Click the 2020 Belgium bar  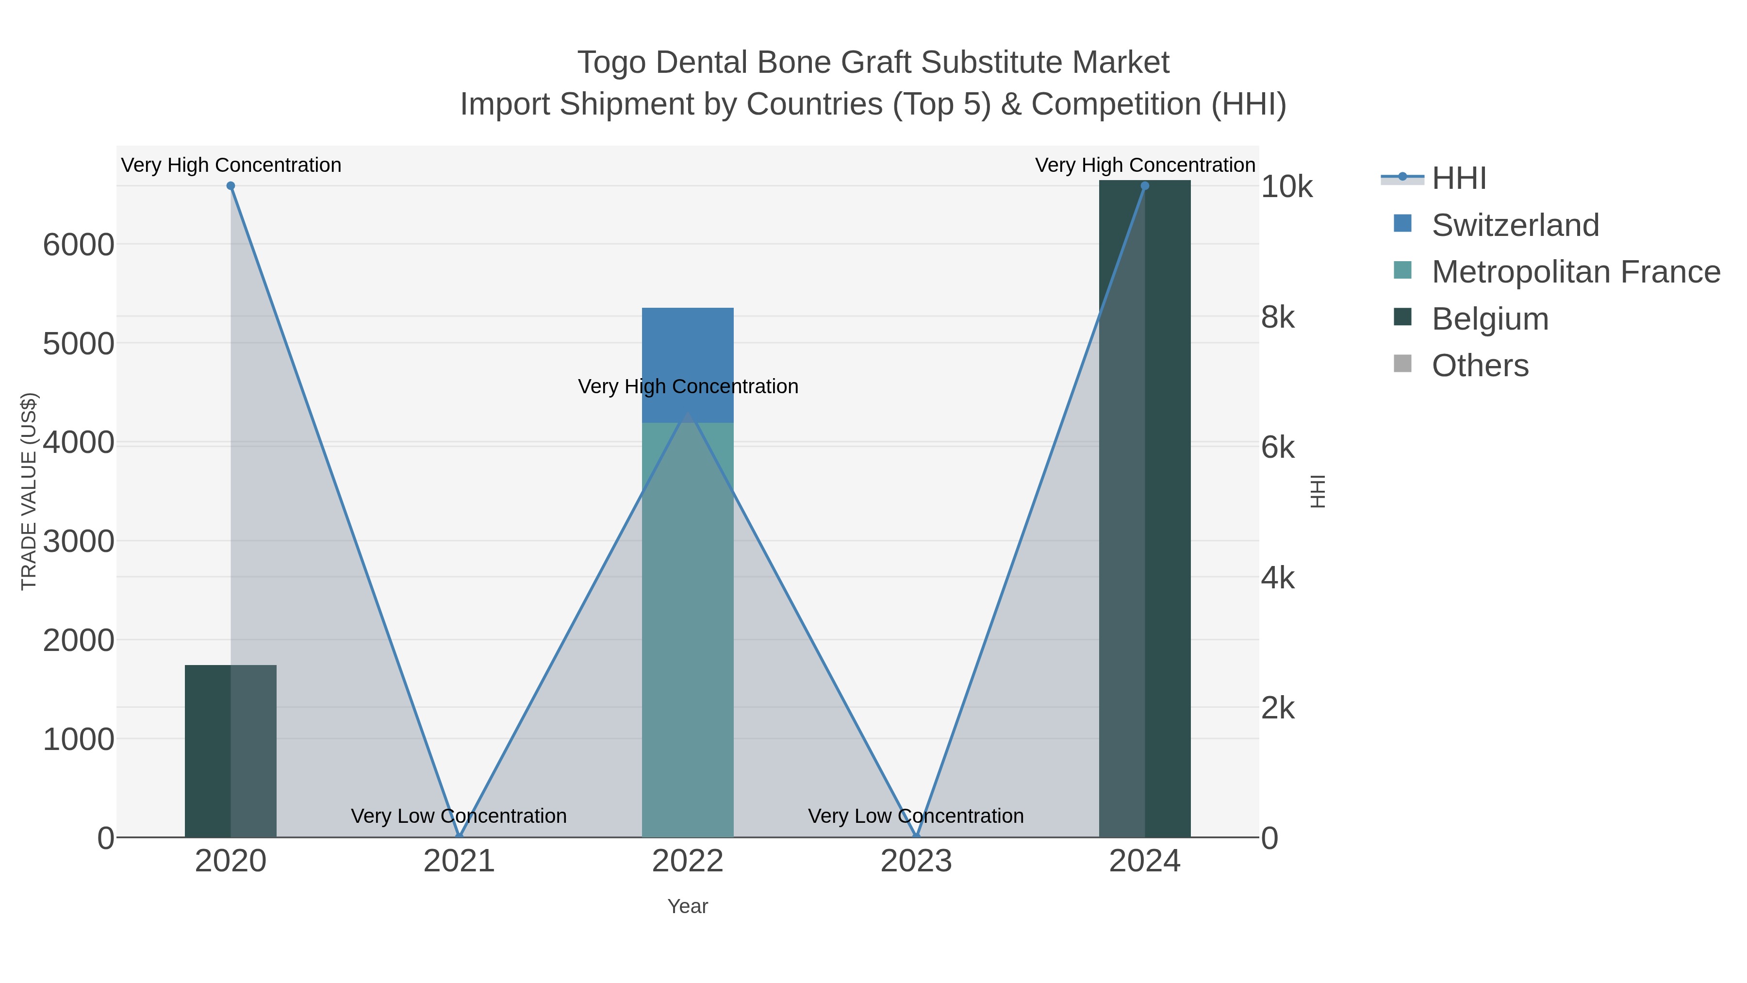click(231, 751)
